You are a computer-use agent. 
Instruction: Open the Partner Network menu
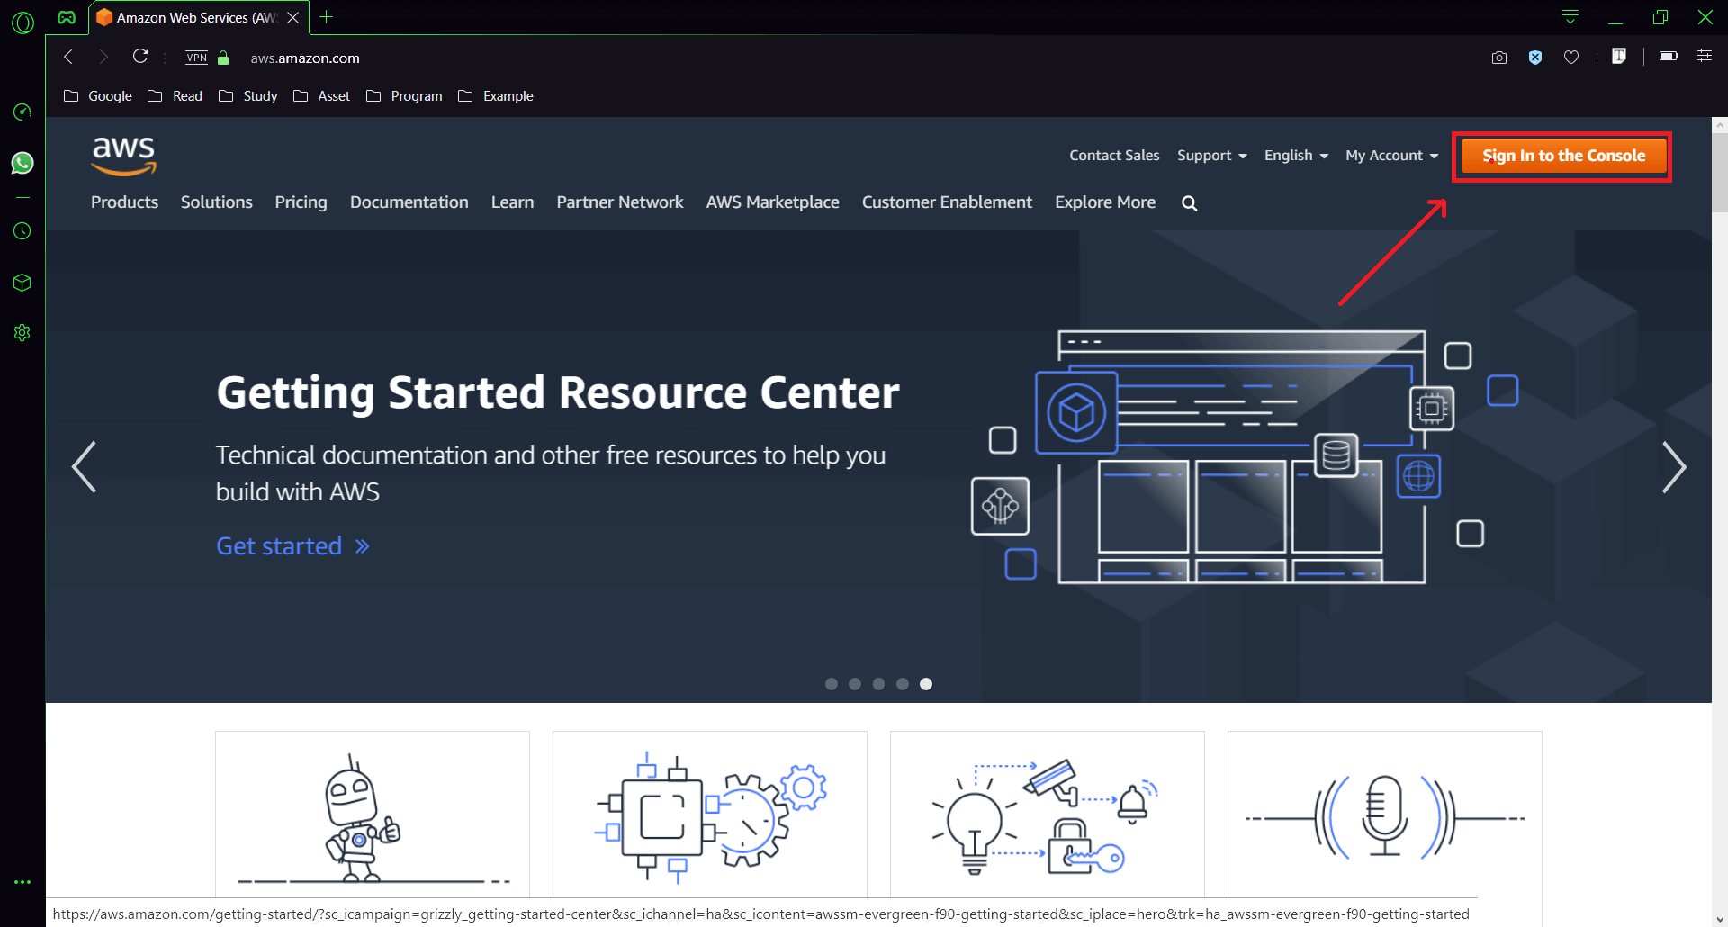[x=620, y=202]
